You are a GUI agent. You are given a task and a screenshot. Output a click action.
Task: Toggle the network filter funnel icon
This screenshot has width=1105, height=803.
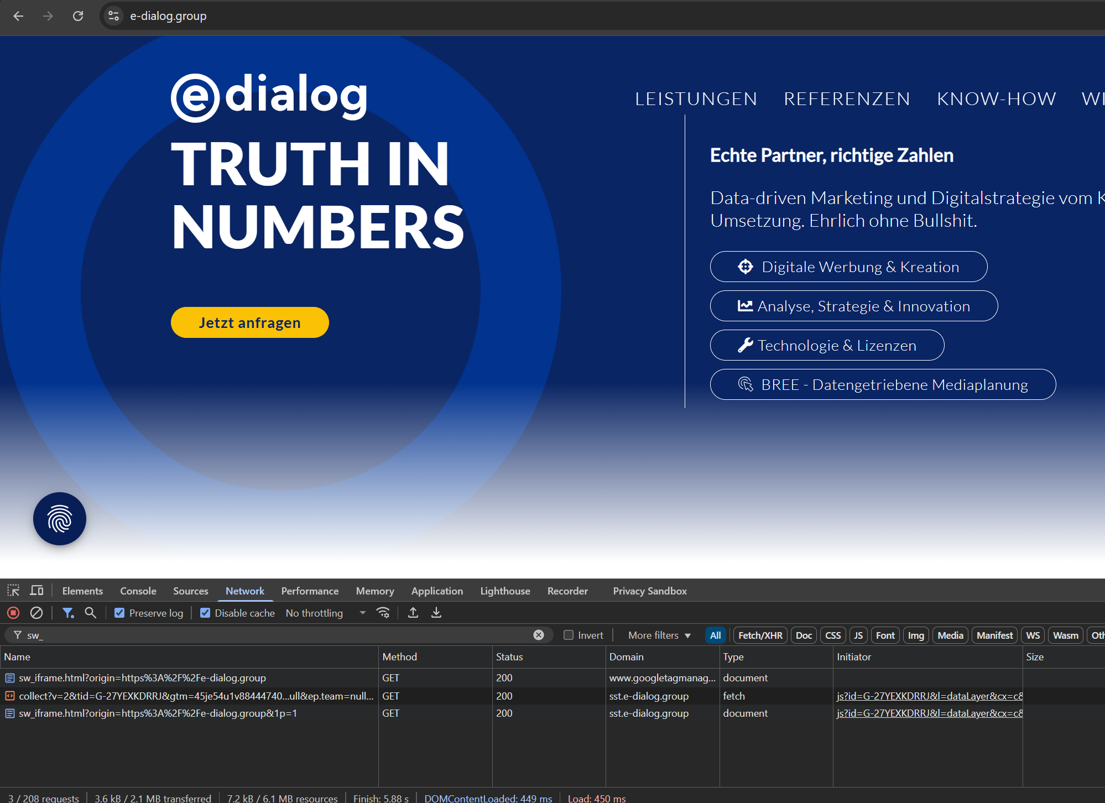point(68,613)
